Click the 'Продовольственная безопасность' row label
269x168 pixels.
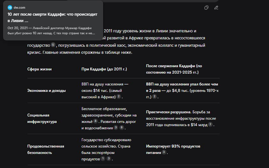(x=46, y=149)
